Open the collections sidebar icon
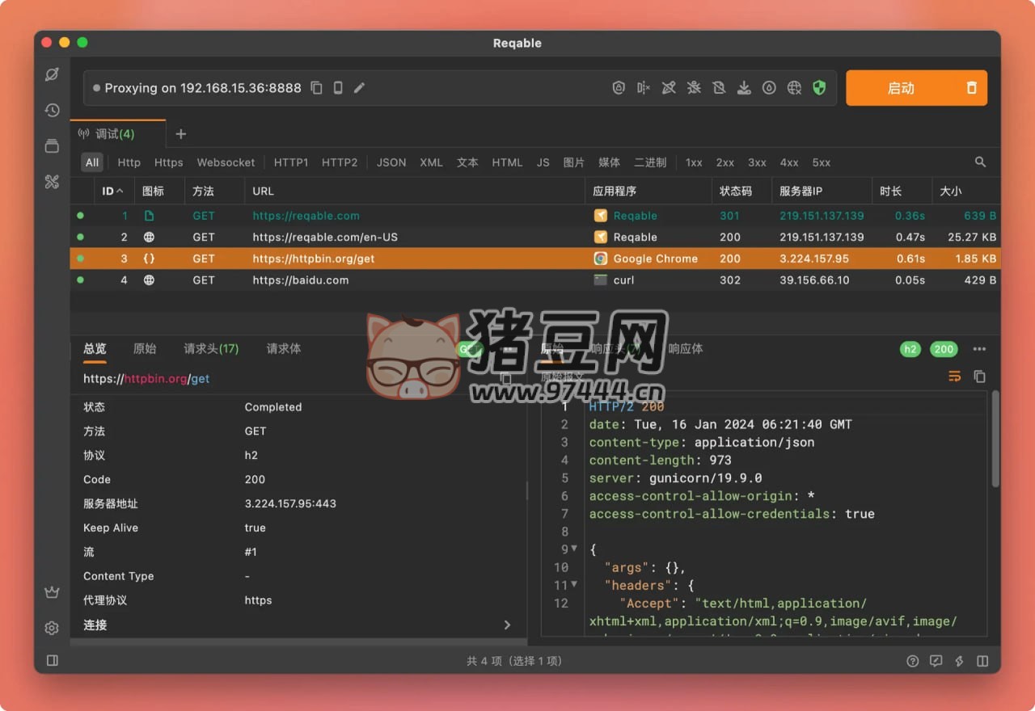Image resolution: width=1035 pixels, height=711 pixels. [x=52, y=145]
